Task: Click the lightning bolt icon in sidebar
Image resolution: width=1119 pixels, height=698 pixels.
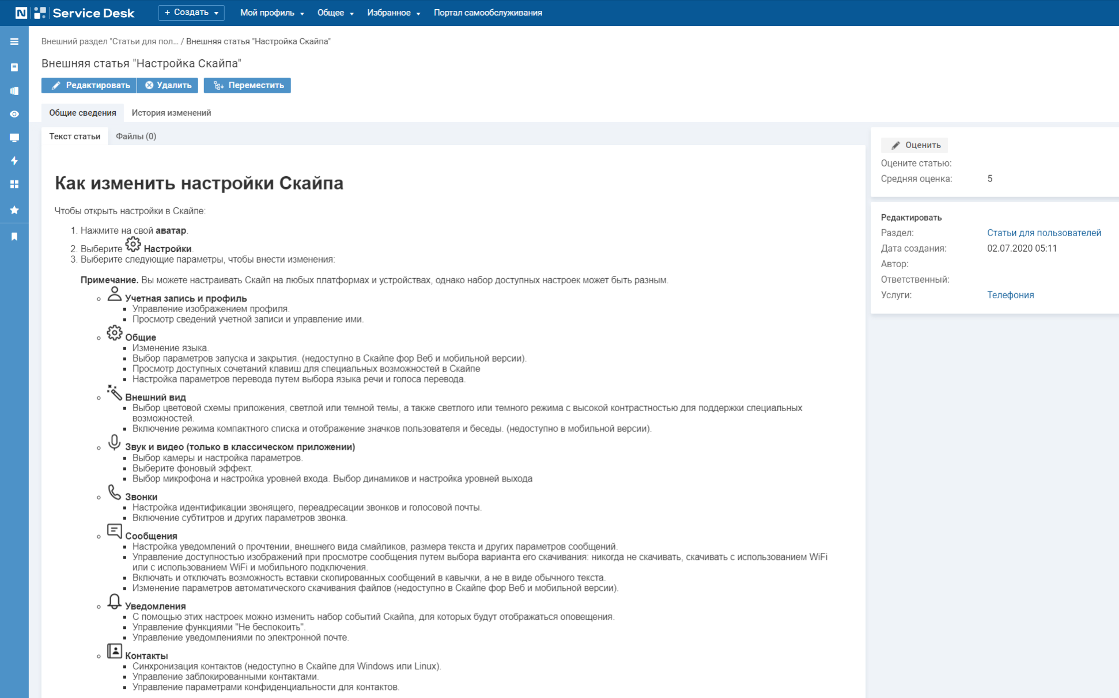Action: click(14, 161)
